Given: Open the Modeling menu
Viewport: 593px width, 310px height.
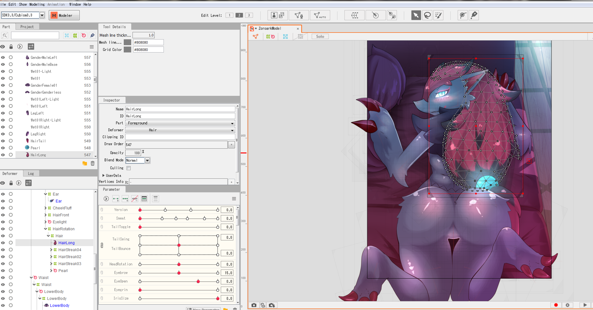Looking at the screenshot, I should pyautogui.click(x=37, y=4).
